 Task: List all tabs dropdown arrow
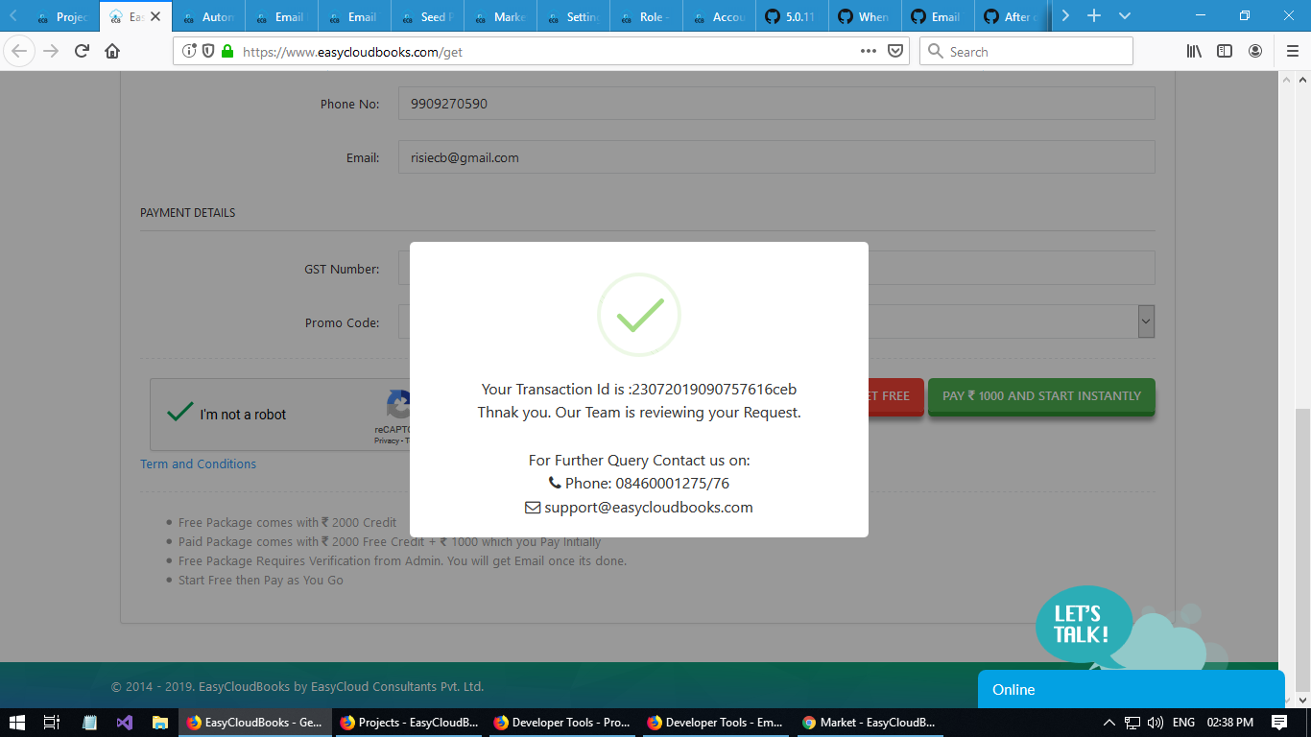tap(1125, 16)
